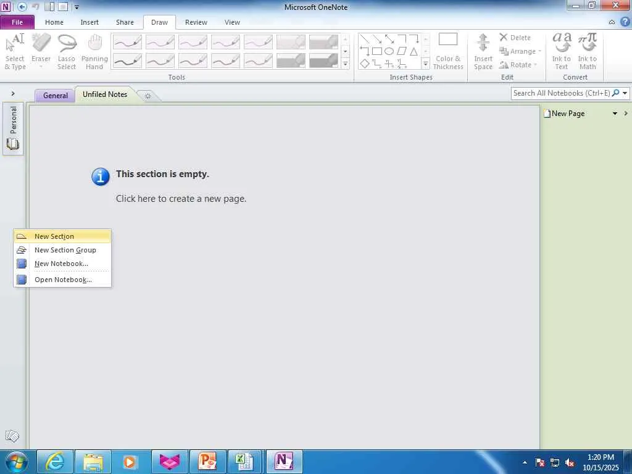Click the Back arrow in Quick Access Toolbar
632x474 pixels.
point(22,7)
